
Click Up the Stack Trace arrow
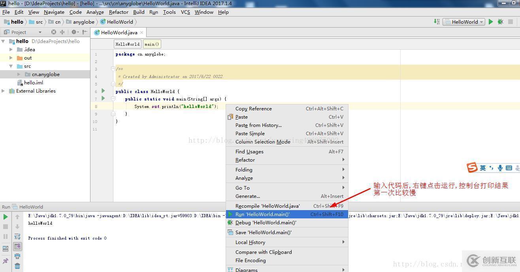pos(17,216)
